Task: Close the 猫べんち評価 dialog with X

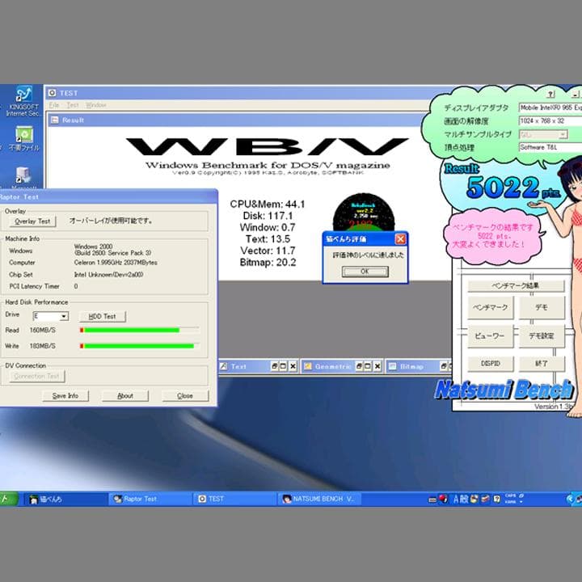Action: pos(400,238)
